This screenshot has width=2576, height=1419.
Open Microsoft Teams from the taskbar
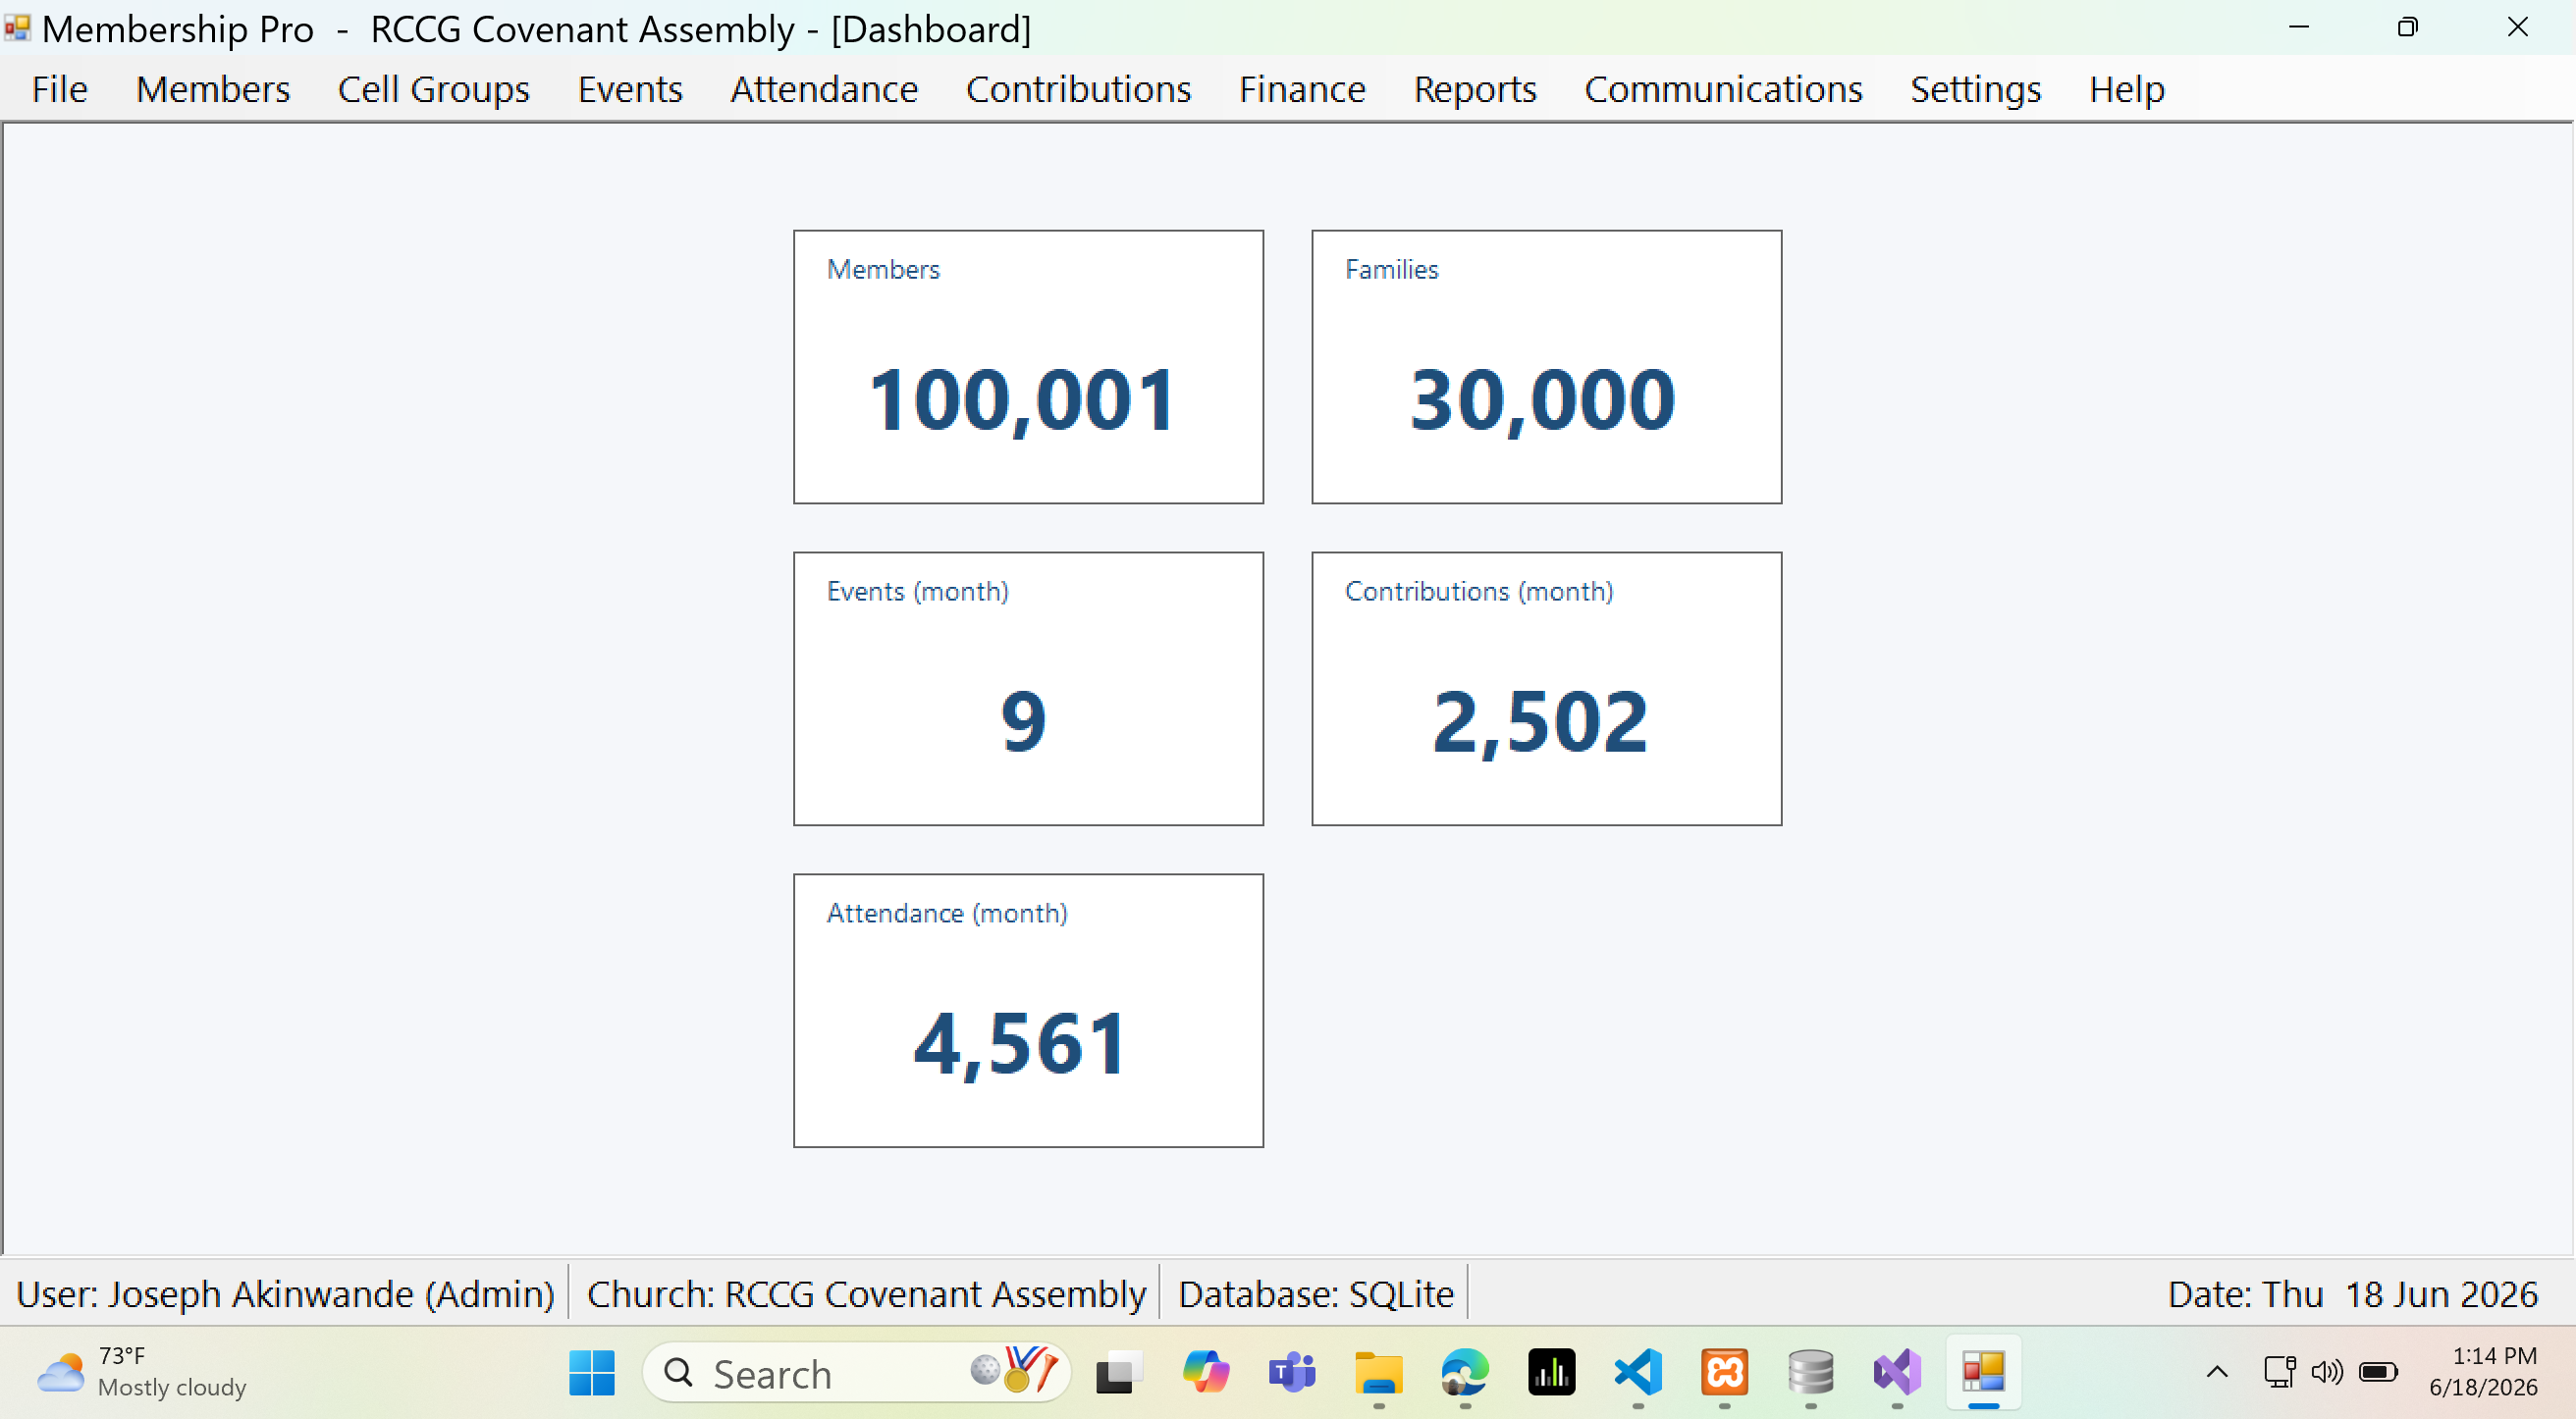(x=1292, y=1373)
